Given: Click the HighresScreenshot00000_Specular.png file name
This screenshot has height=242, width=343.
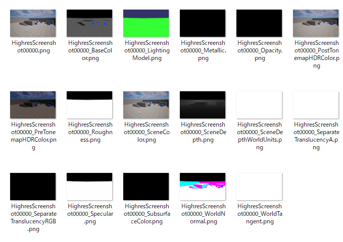Looking at the screenshot, I should 90,214.
